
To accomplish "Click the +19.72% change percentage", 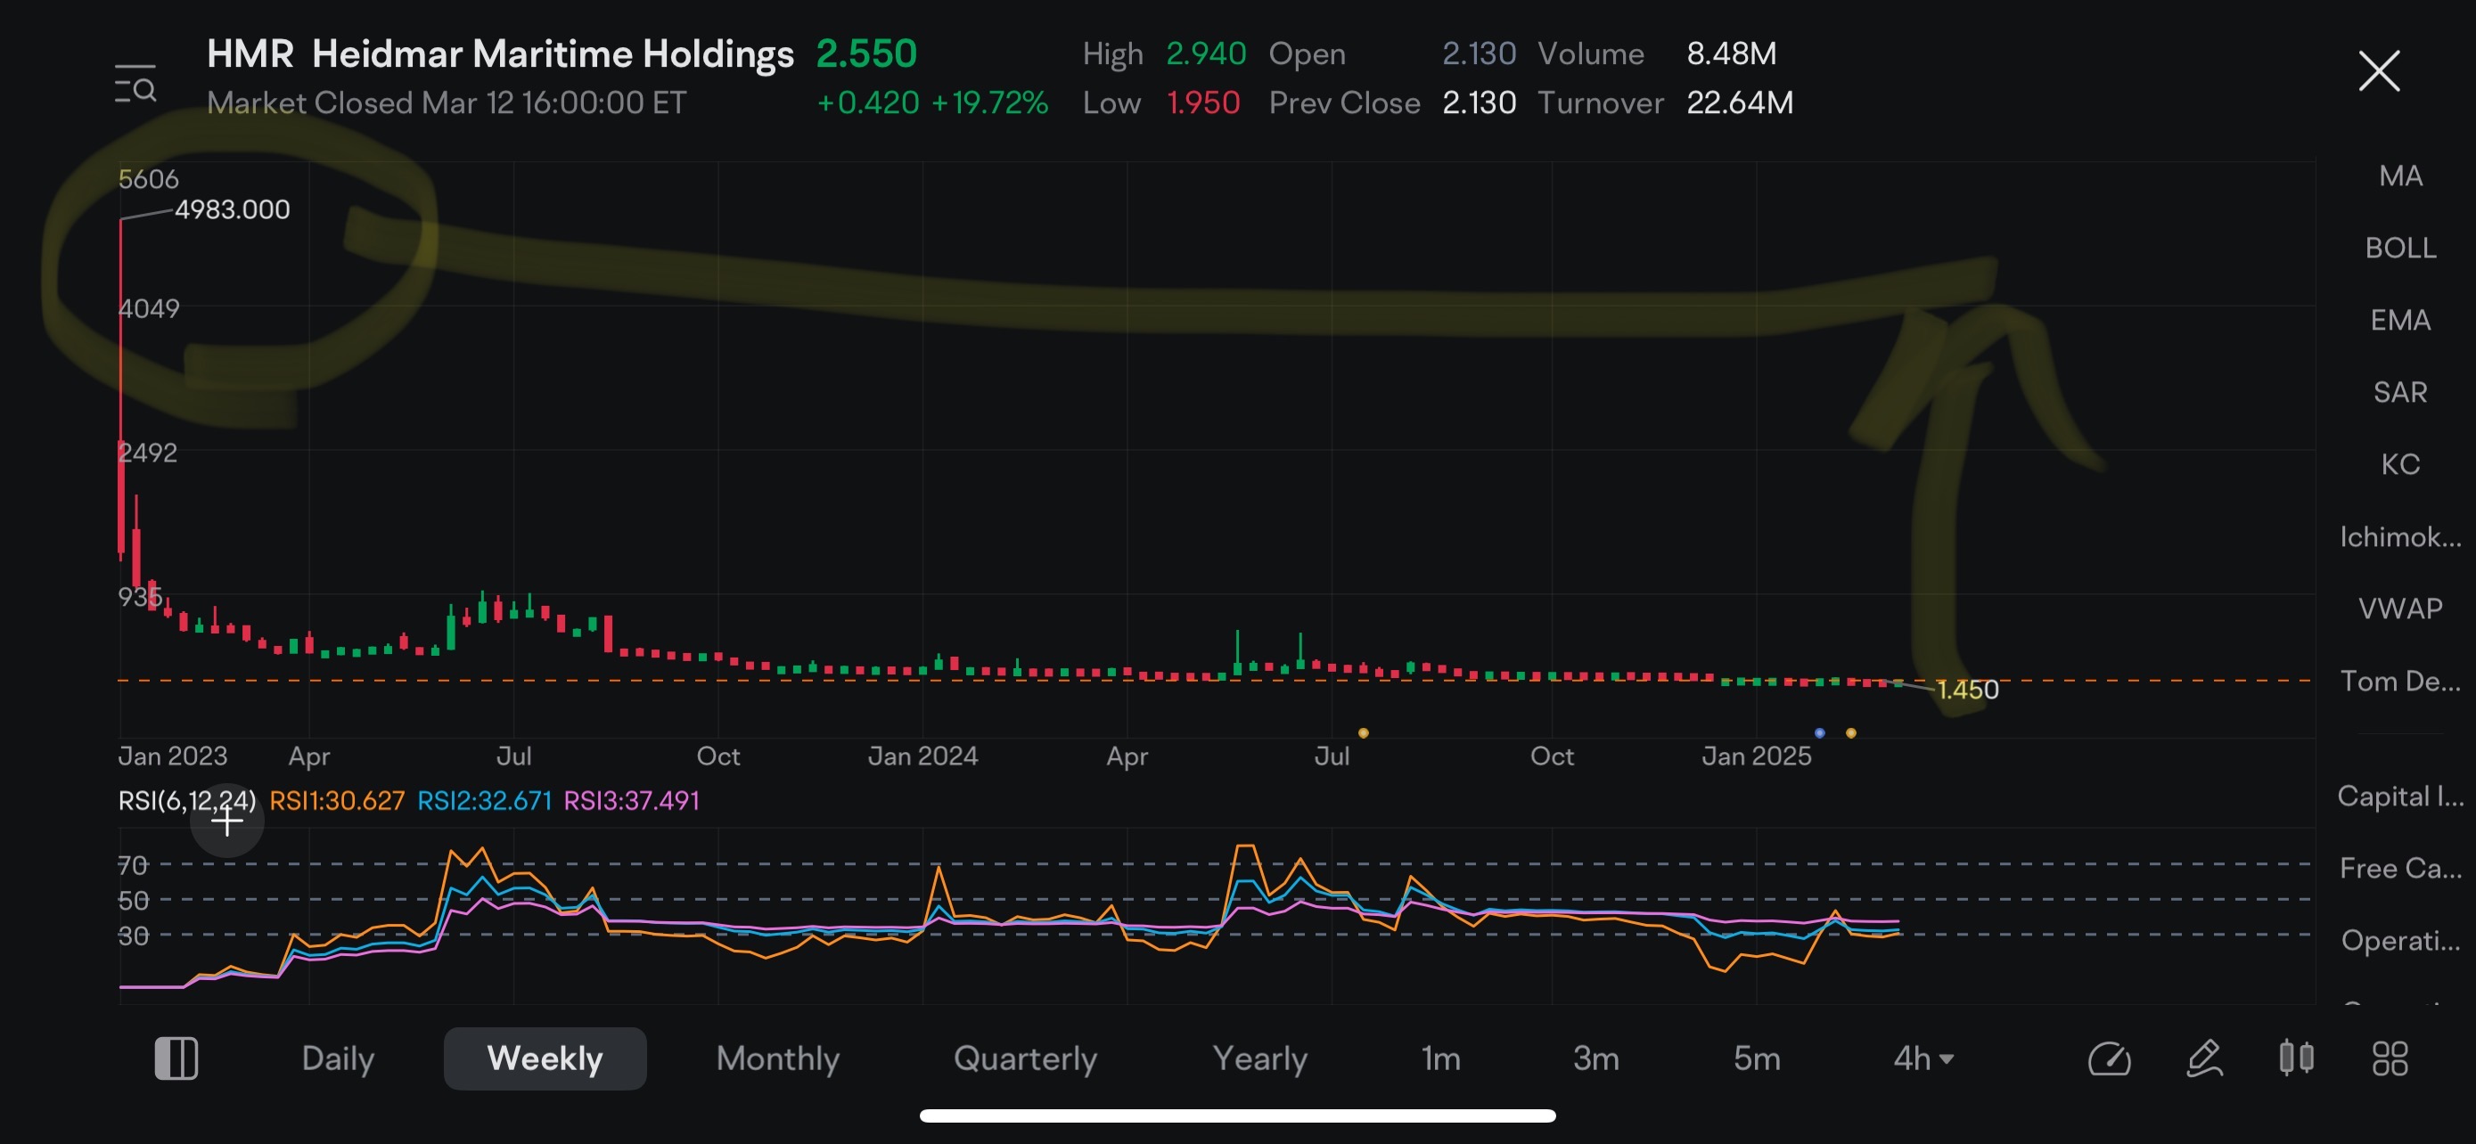I will point(989,102).
